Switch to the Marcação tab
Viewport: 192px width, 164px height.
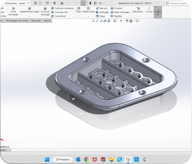click(x=36, y=21)
